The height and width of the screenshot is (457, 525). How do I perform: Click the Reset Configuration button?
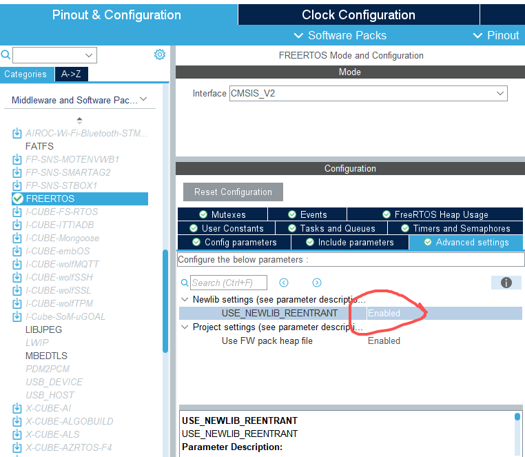point(233,192)
